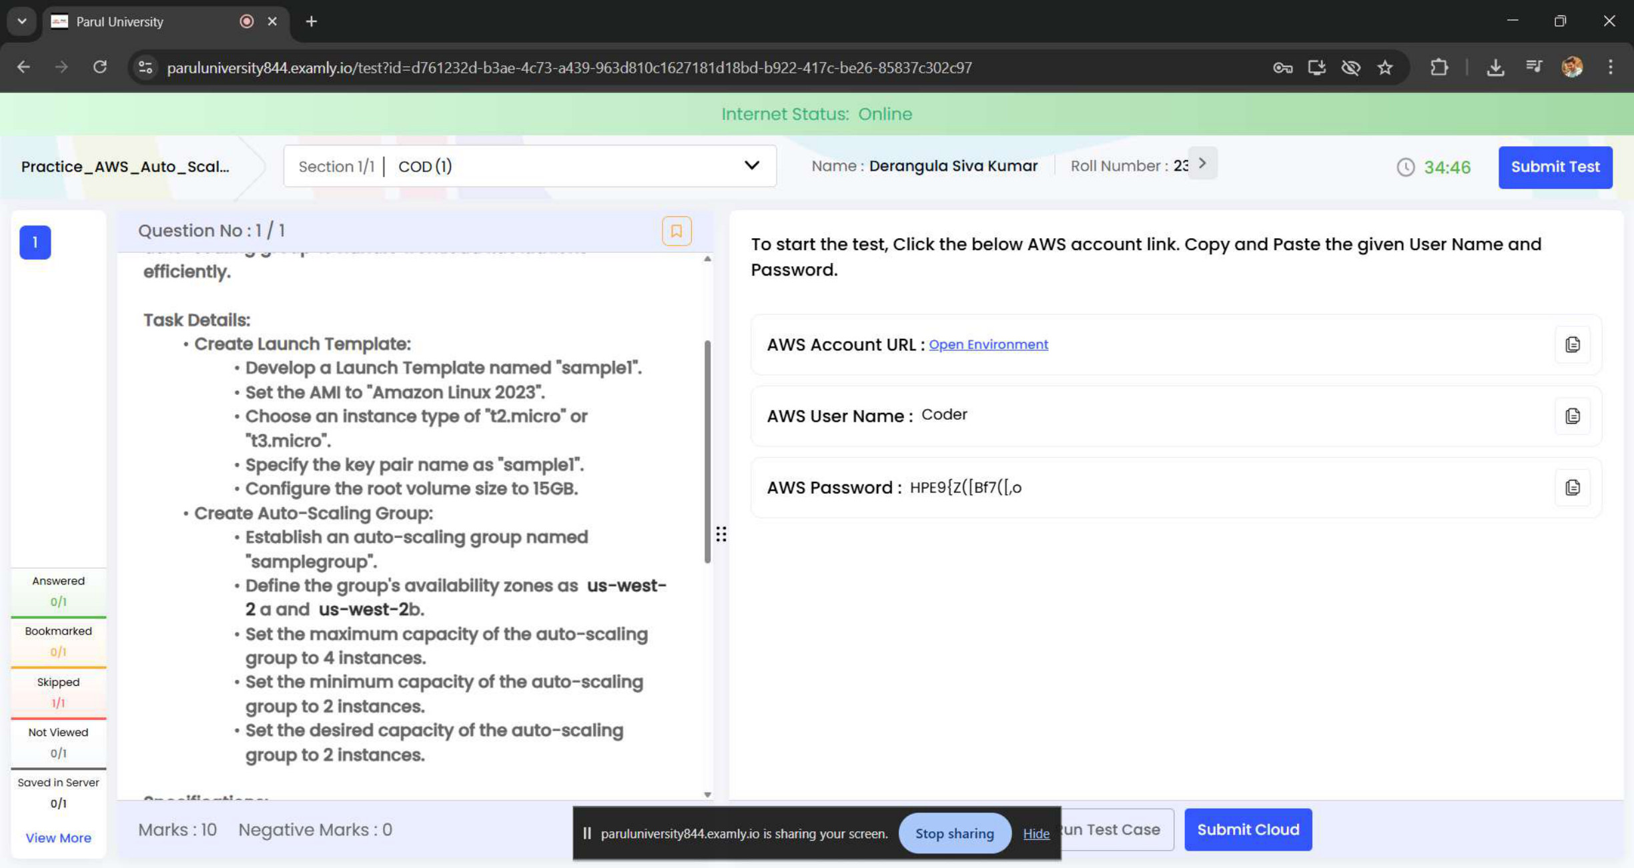Viewport: 1634px width, 868px height.
Task: Click Stop sharing button
Action: pyautogui.click(x=954, y=833)
